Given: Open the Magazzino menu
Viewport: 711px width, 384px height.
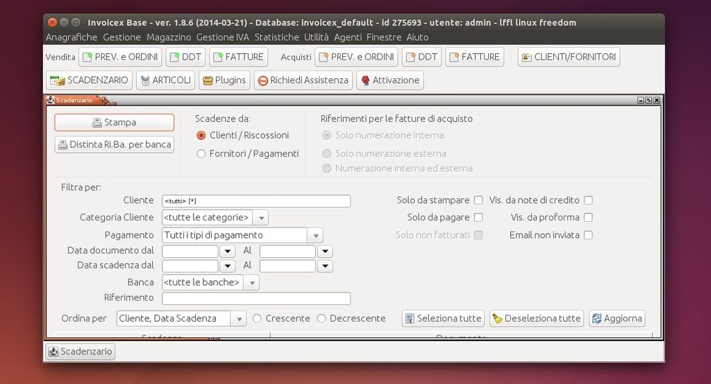Looking at the screenshot, I should [168, 37].
